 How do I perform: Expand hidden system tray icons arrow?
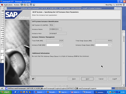pos(108,92)
